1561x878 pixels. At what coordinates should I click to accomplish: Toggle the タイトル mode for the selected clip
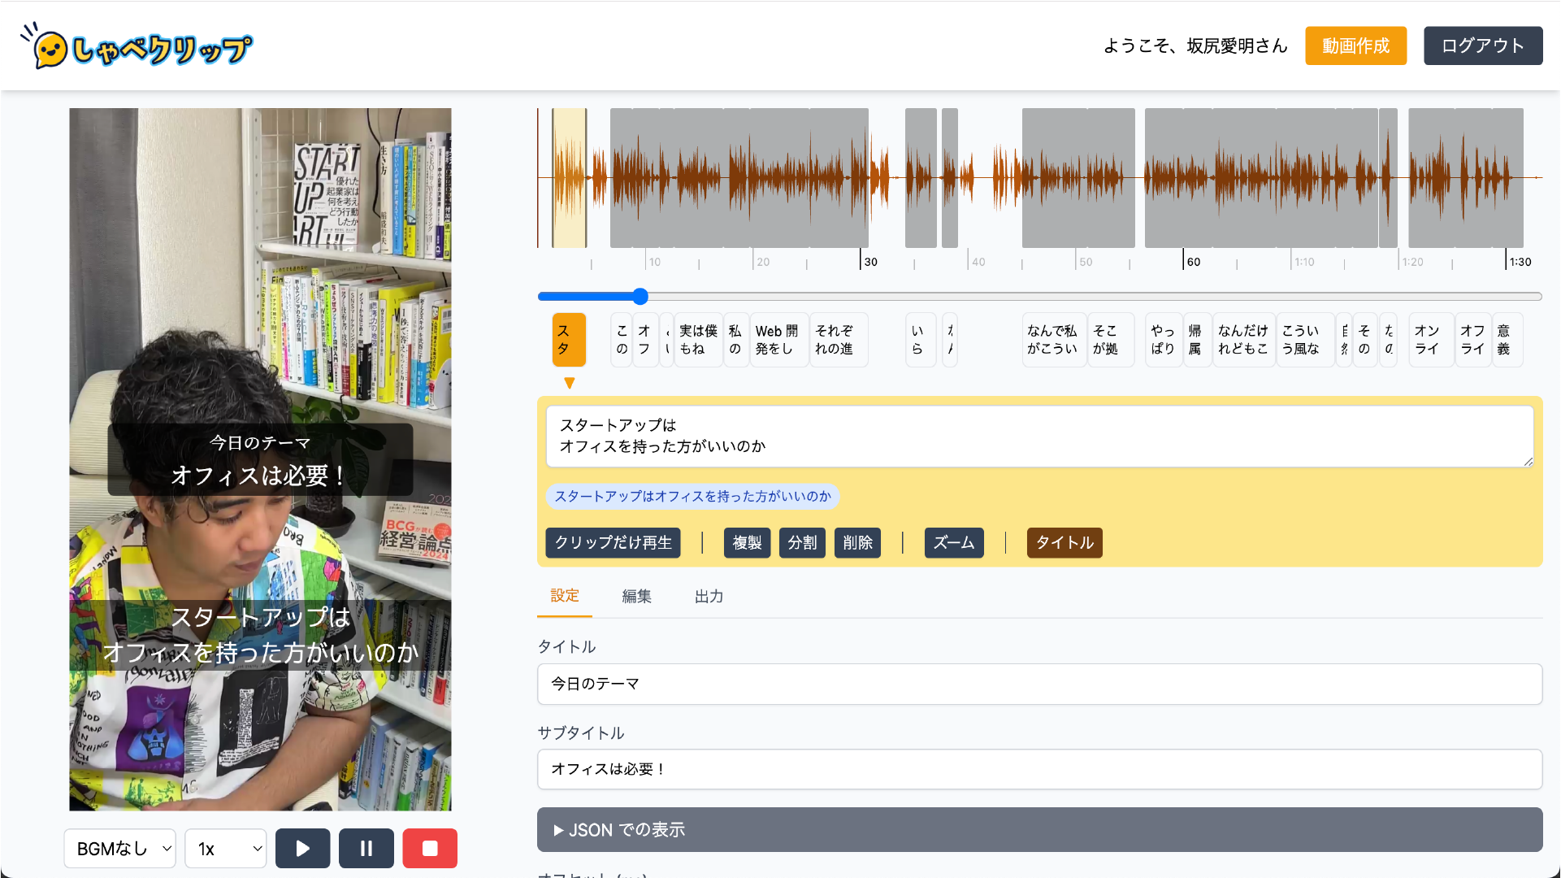pyautogui.click(x=1065, y=542)
